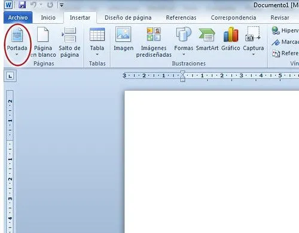The height and width of the screenshot is (233, 299).
Task: Insert a SmartArt graphic
Action: 207,39
